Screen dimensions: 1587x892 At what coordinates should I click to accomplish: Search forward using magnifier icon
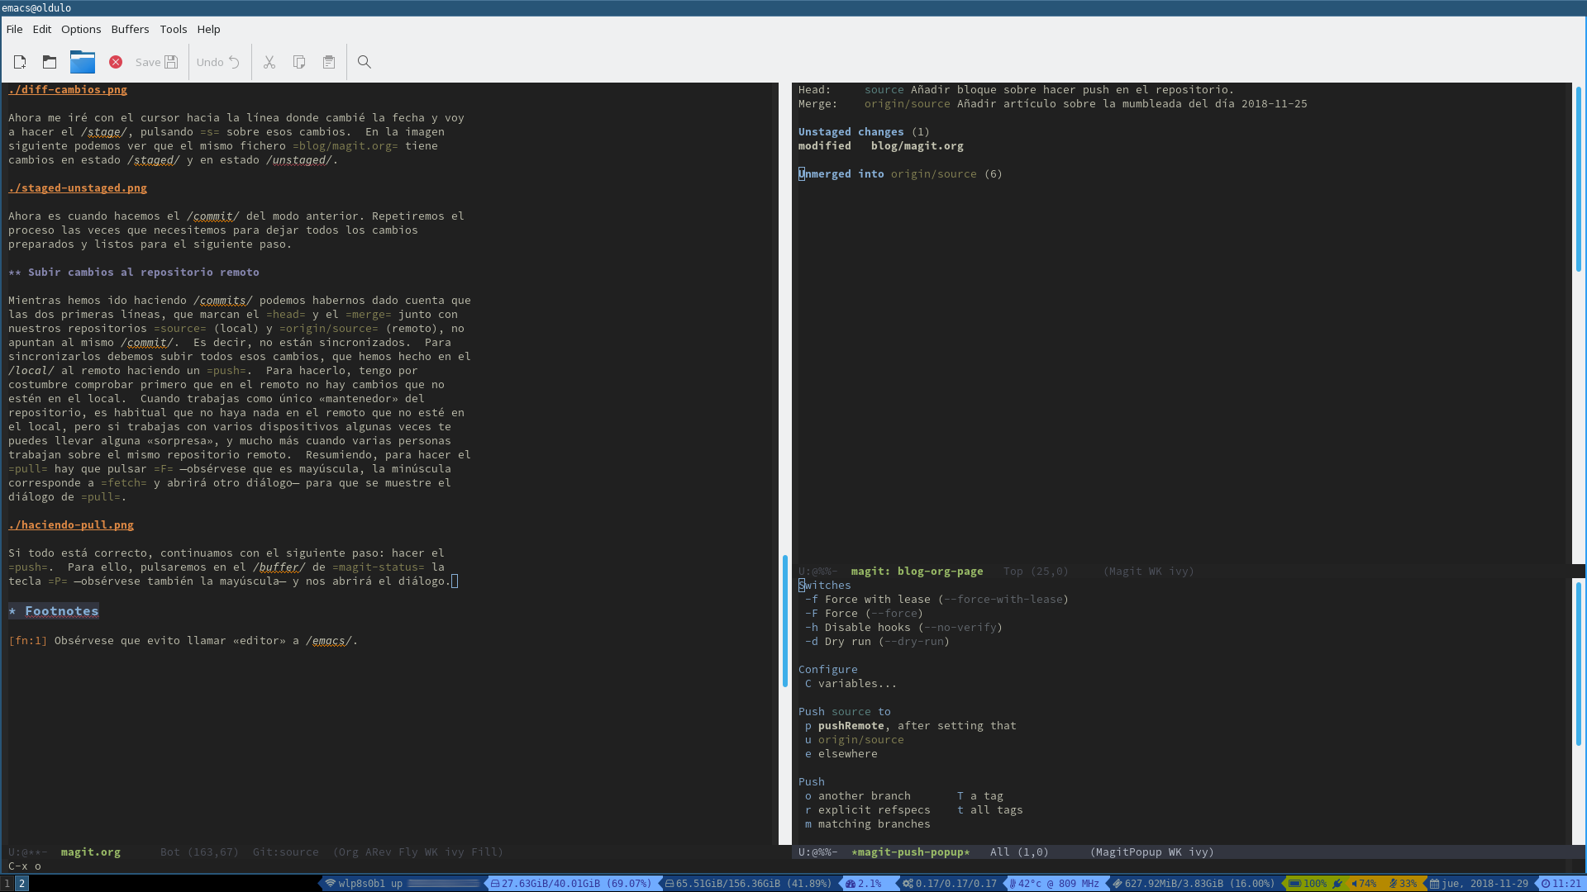[x=365, y=62]
